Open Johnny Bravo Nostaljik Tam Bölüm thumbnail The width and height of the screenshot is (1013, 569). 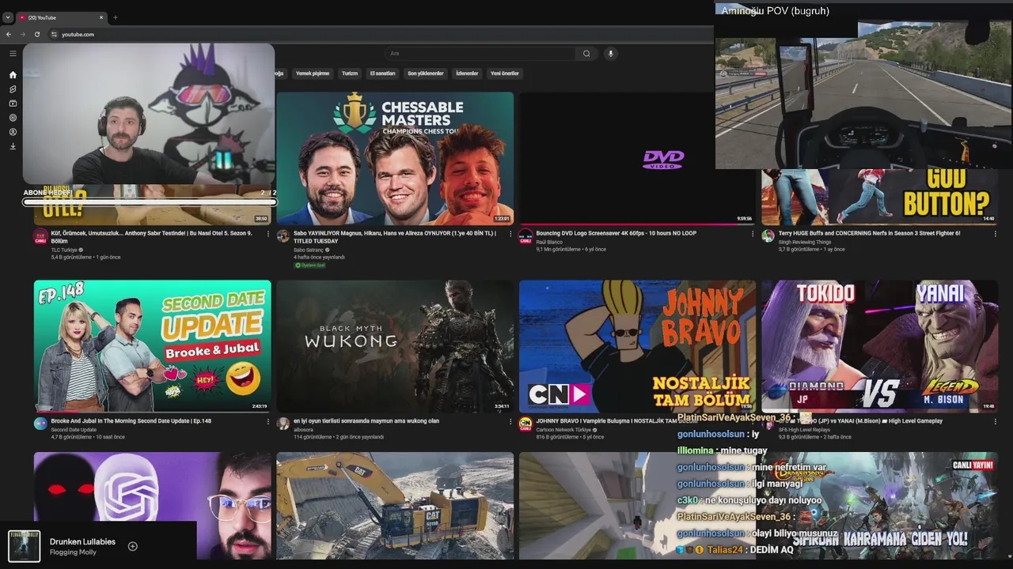point(637,346)
